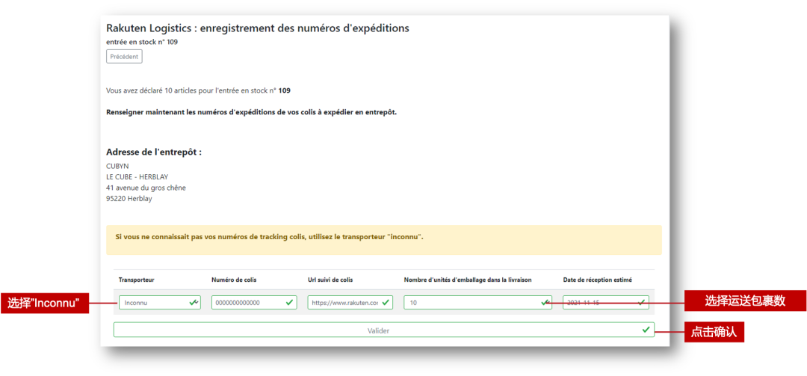Submit the form with the Valider button
The image size is (807, 376).
click(378, 330)
